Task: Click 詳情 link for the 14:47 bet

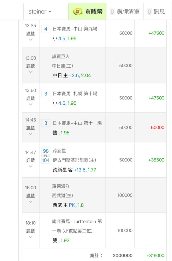Action: click(30, 160)
